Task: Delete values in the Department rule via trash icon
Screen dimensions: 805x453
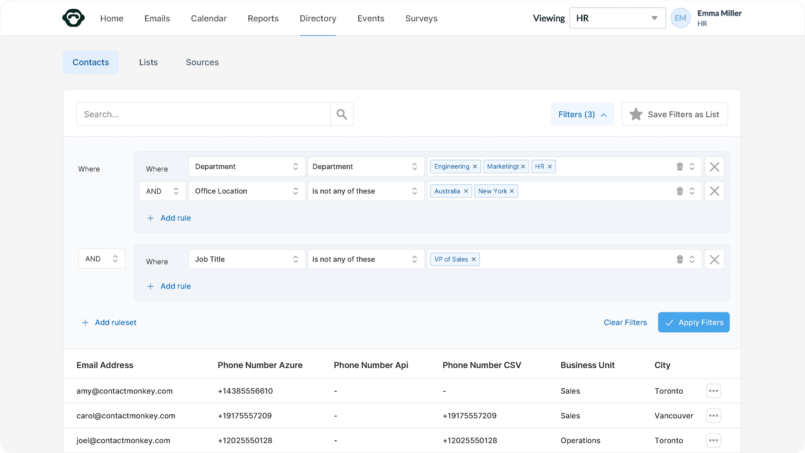Action: [x=680, y=166]
